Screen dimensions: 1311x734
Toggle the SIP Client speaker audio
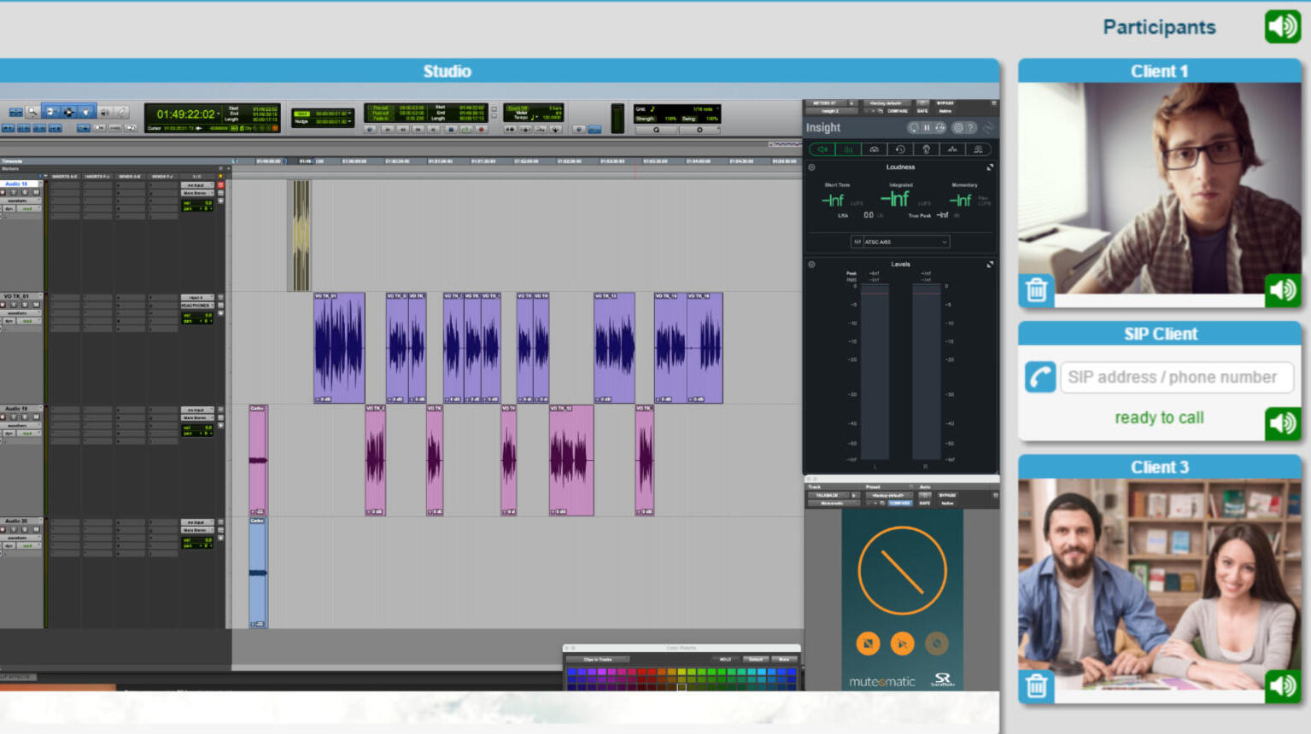pos(1282,422)
